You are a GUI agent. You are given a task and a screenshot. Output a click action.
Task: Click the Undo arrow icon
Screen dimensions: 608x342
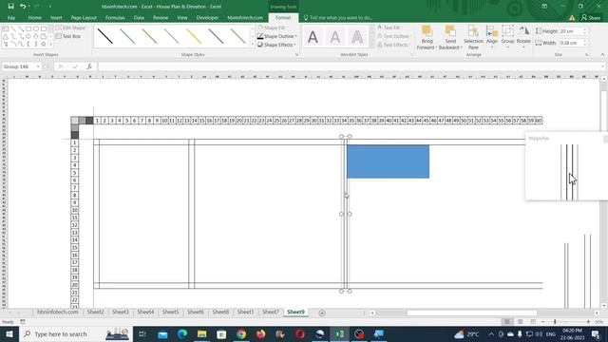23,7
